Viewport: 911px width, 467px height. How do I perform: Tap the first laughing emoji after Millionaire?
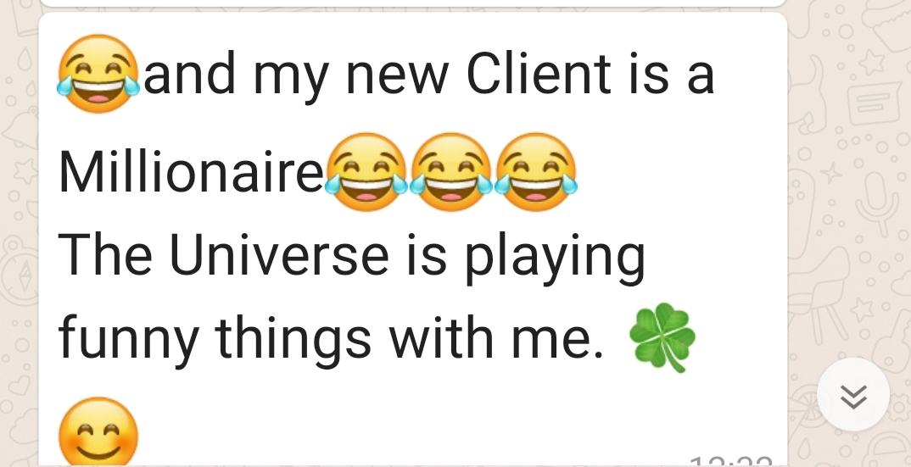[x=366, y=172]
